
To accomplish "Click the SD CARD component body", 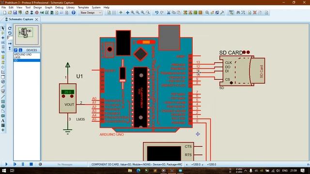I will [242, 71].
